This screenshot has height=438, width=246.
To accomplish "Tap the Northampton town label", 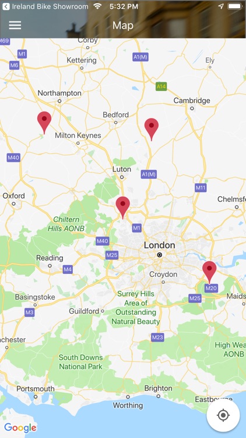I will click(x=59, y=93).
